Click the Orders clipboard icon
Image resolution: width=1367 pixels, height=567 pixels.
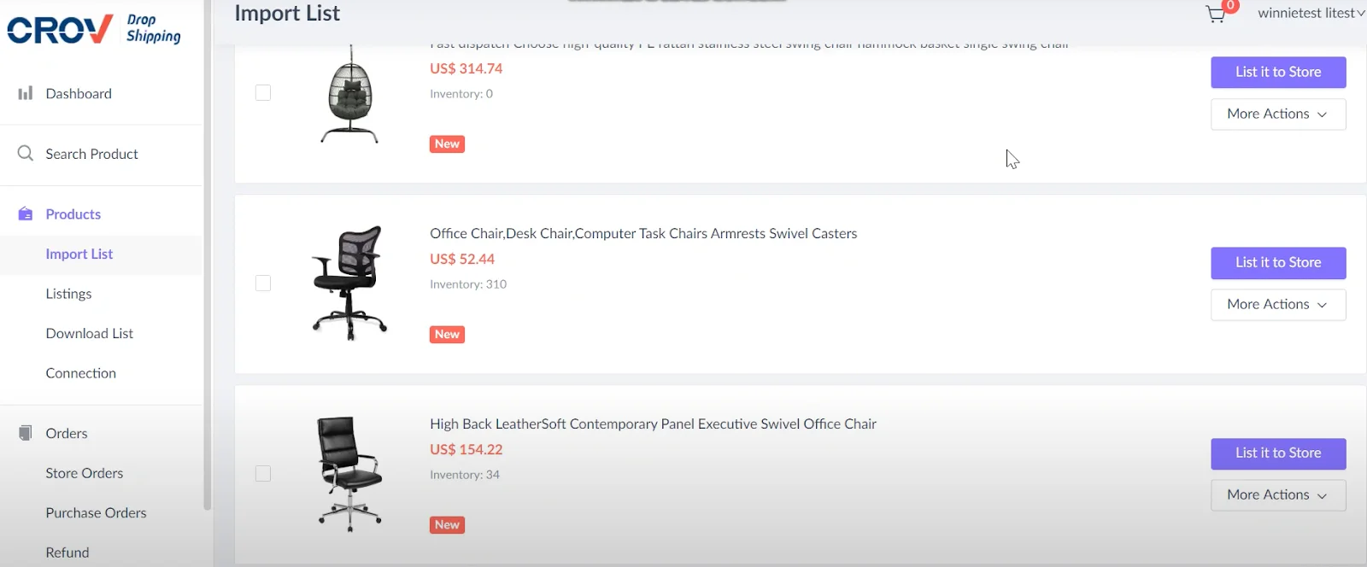(x=26, y=433)
